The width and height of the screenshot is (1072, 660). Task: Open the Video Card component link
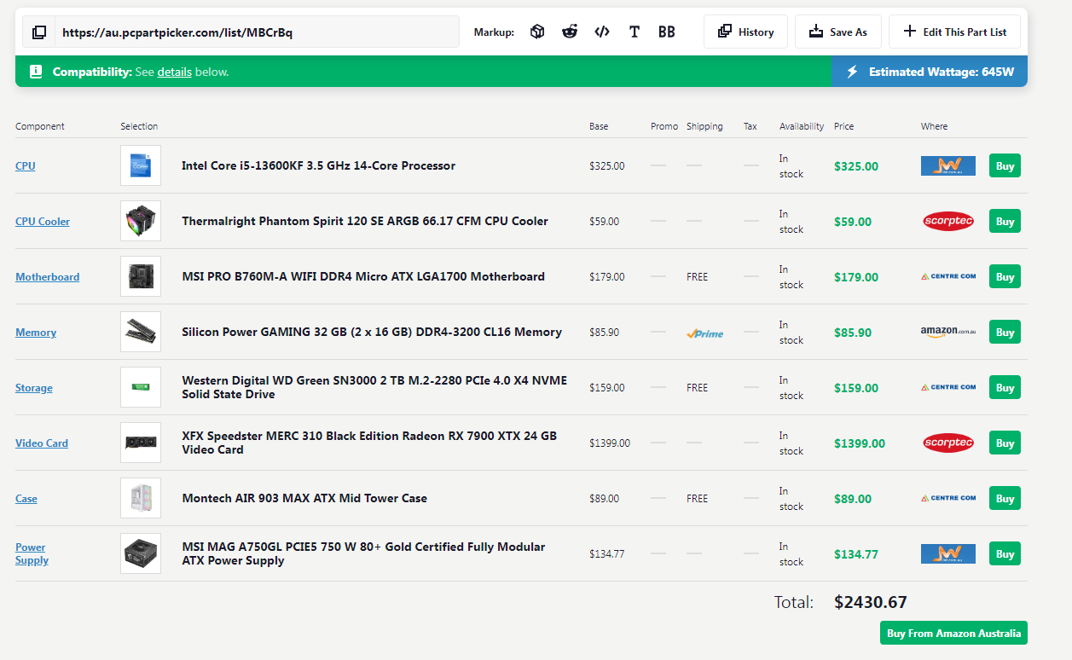pos(42,443)
